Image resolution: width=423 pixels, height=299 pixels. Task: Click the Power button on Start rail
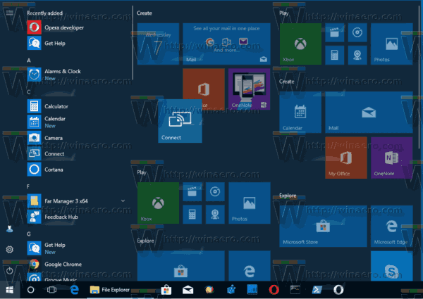tap(10, 270)
